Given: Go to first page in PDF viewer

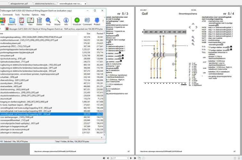Looking at the screenshot, I should (x=104, y=158).
